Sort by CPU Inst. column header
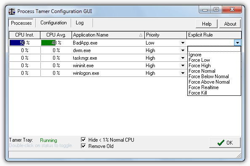Image resolution: width=250 pixels, height=166 pixels. tap(24, 35)
